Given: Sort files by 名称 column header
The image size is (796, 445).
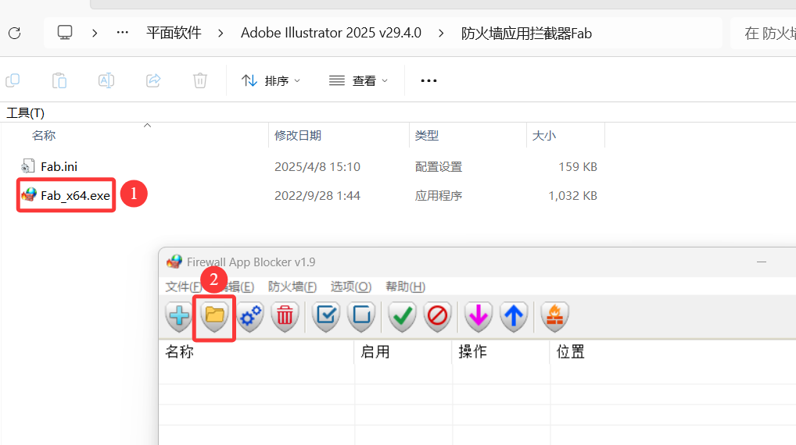Looking at the screenshot, I should point(44,136).
